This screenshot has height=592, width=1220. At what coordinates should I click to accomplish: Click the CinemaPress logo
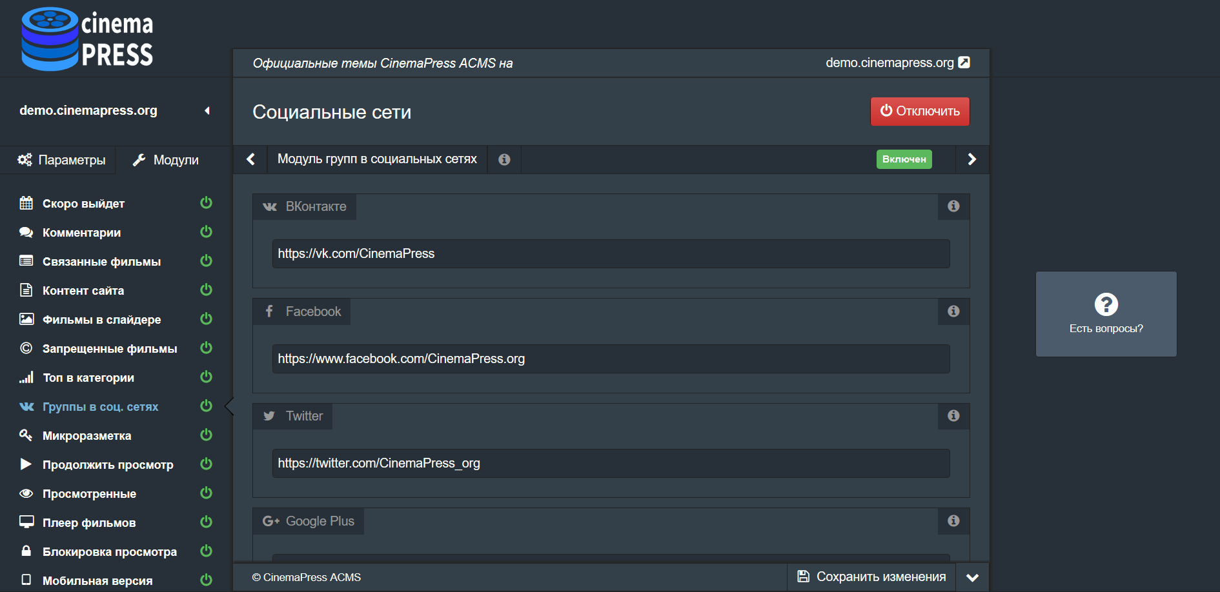click(87, 39)
